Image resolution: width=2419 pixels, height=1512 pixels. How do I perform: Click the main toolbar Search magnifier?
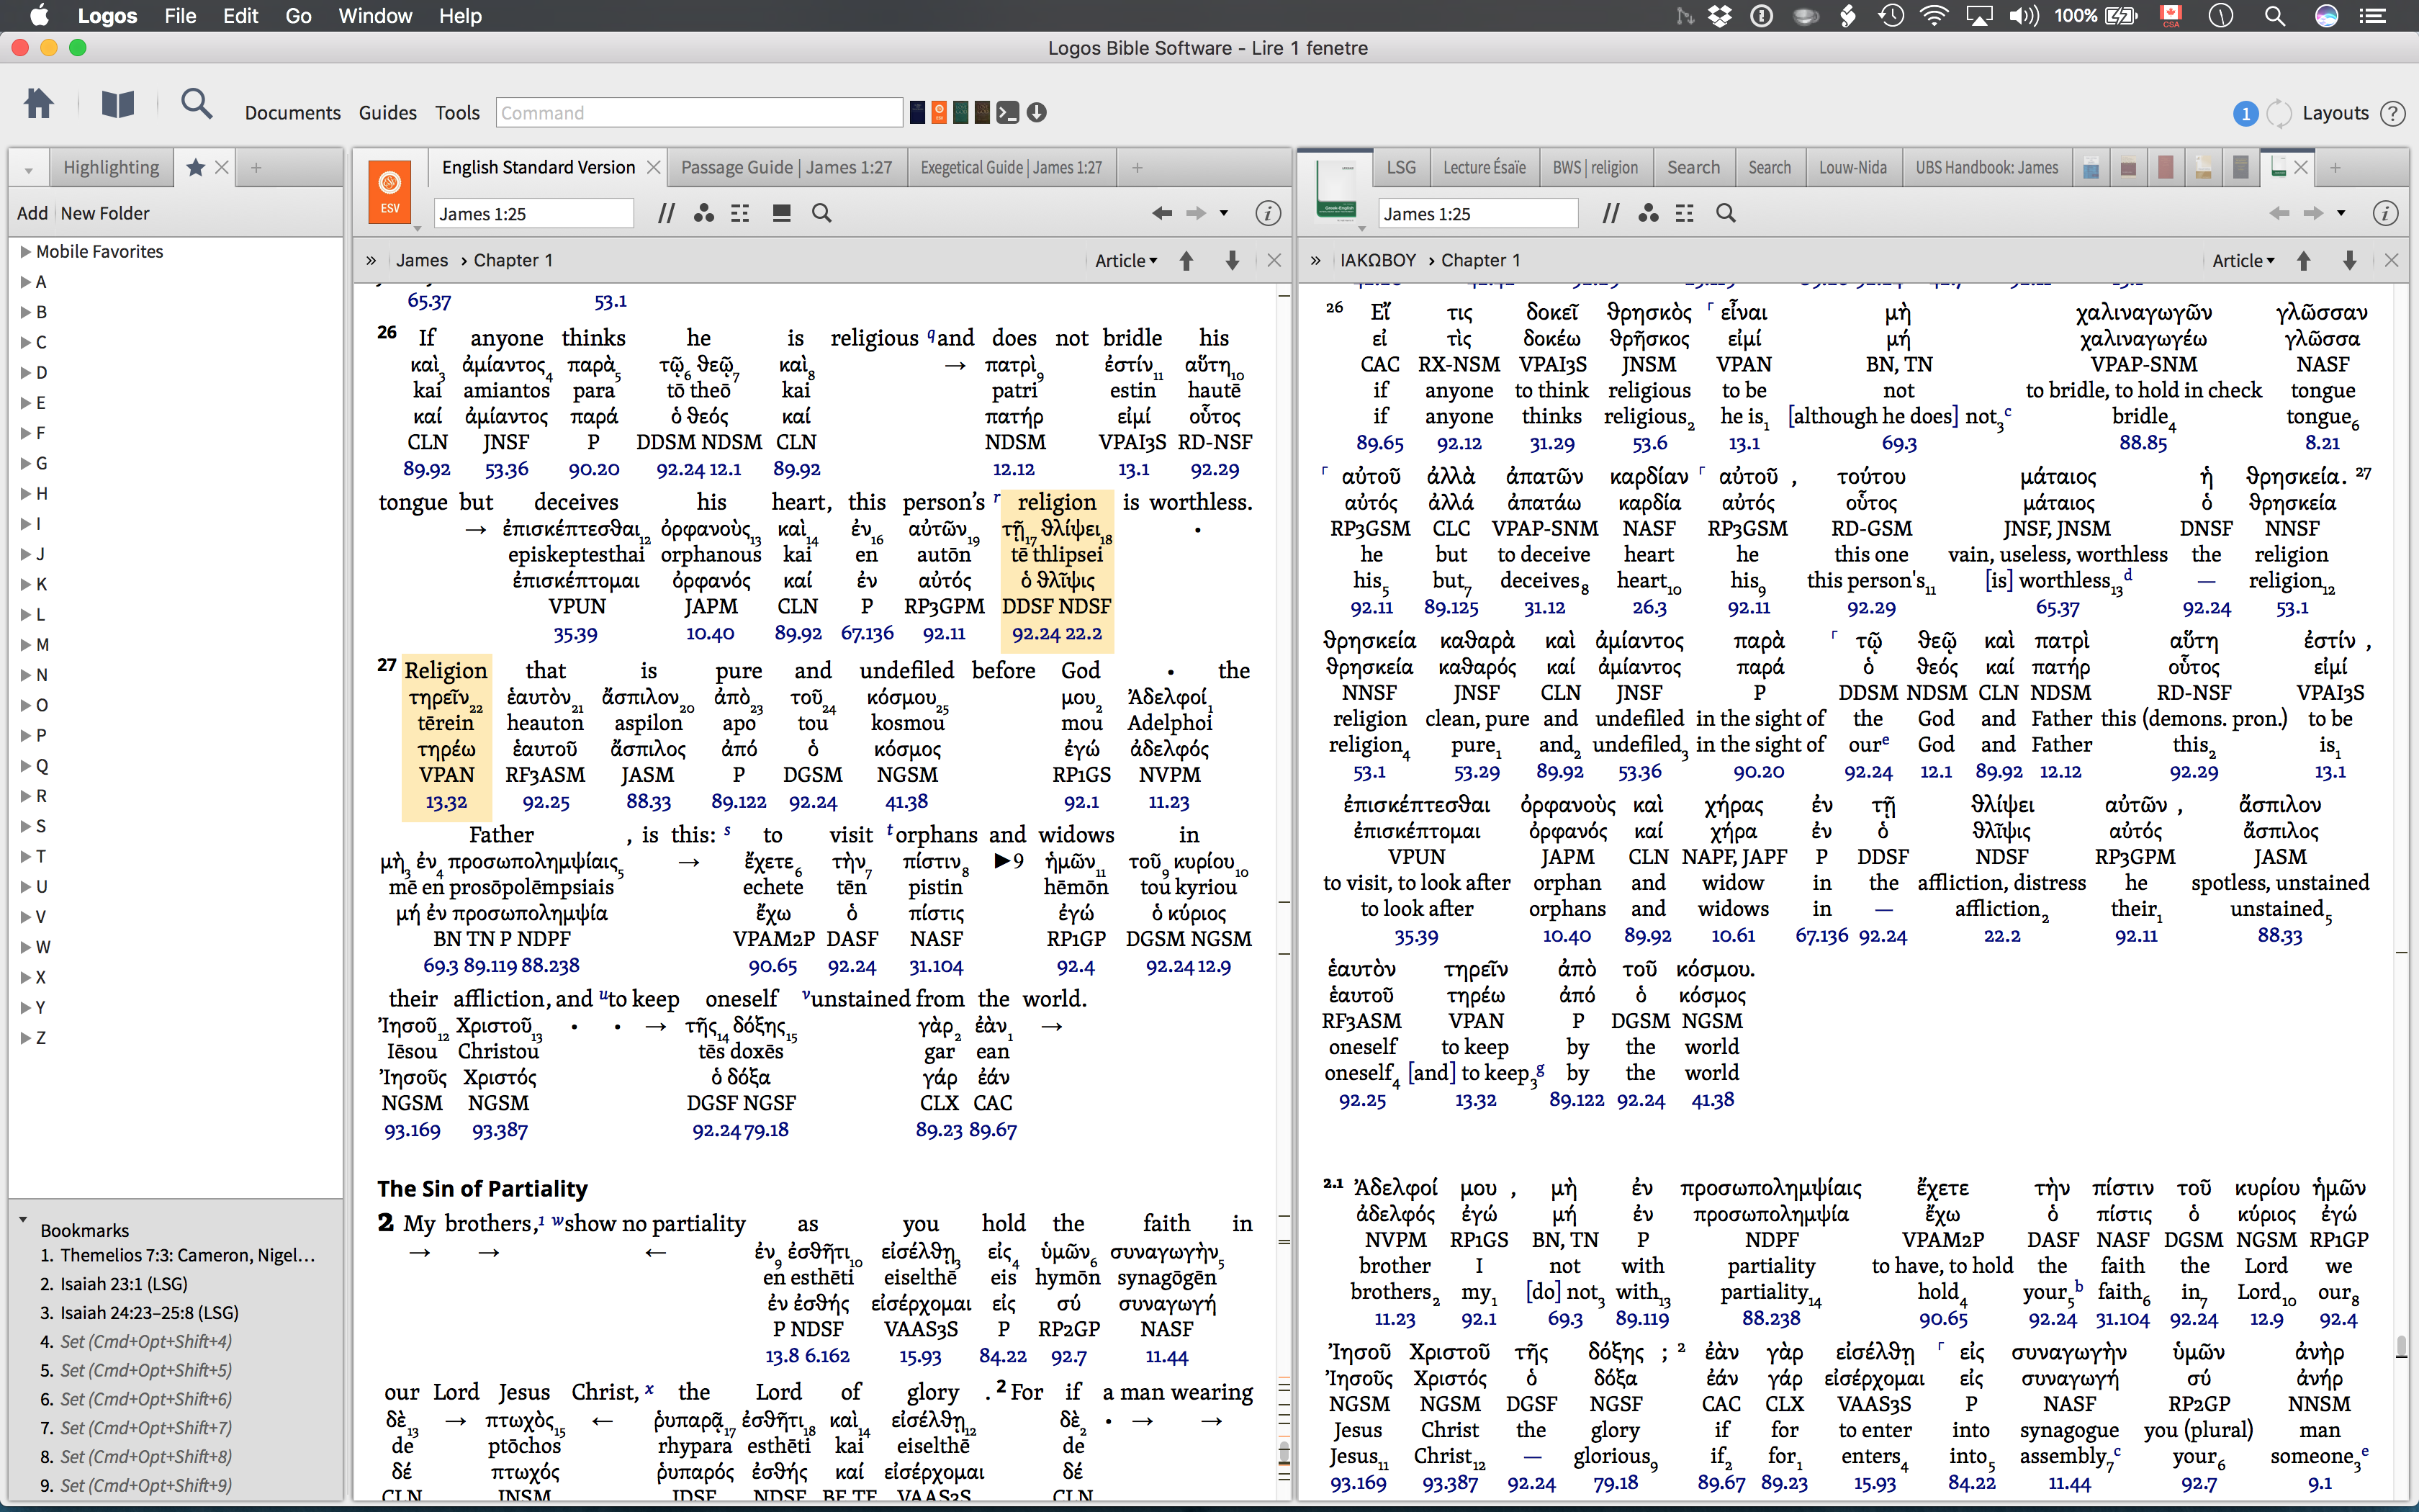(196, 104)
